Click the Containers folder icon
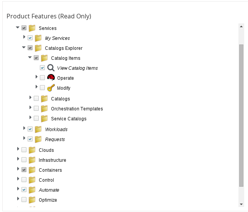This screenshot has width=248, height=212. [x=32, y=170]
